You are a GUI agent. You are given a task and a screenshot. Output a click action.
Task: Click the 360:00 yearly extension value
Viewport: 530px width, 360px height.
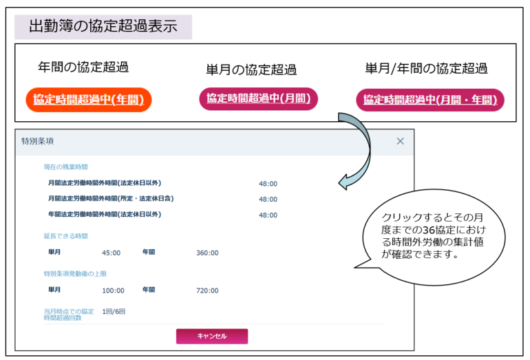pyautogui.click(x=207, y=253)
